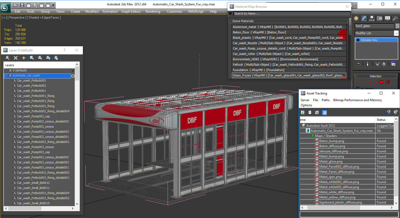The width and height of the screenshot is (400, 218).
Task: Select Border sub-object level icon
Action: click(x=375, y=82)
